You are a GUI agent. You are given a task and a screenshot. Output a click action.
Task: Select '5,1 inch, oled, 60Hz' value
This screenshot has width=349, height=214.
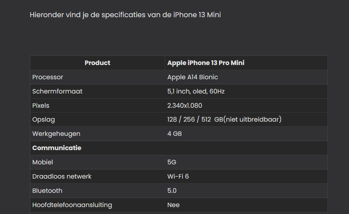click(196, 91)
